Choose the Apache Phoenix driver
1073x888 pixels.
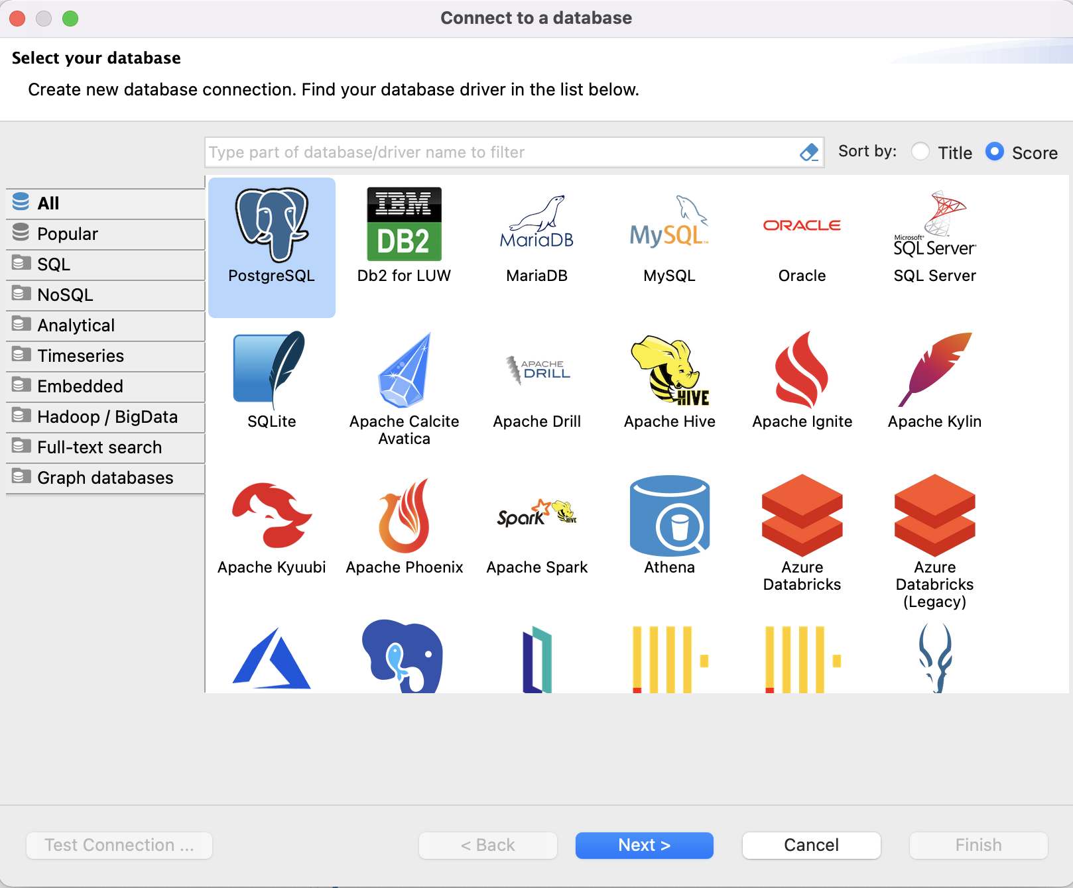click(x=405, y=526)
